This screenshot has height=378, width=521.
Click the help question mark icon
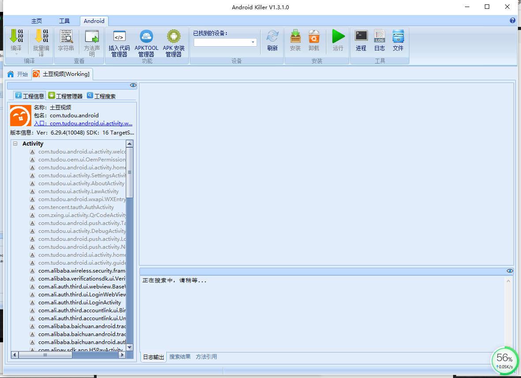512,20
